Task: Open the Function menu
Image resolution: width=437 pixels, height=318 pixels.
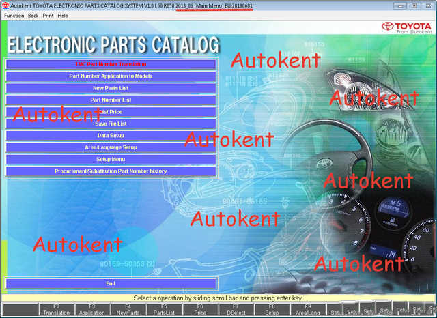Action: point(14,16)
